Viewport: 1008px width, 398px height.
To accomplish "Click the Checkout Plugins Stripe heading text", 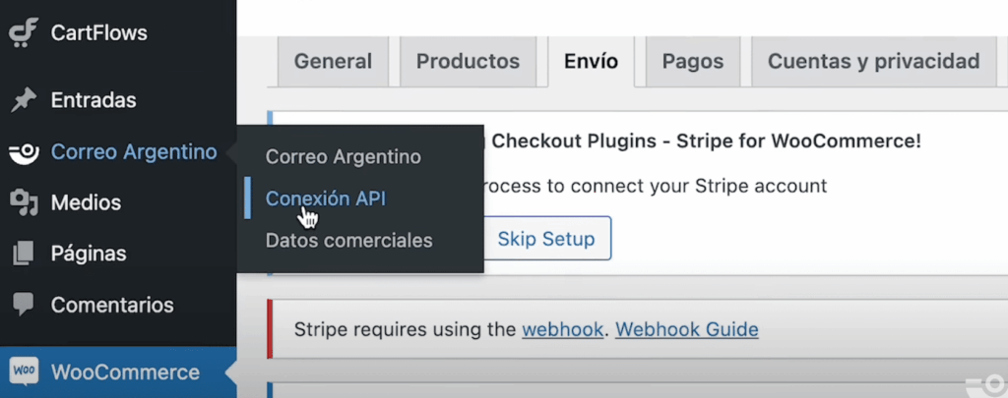I will [706, 142].
